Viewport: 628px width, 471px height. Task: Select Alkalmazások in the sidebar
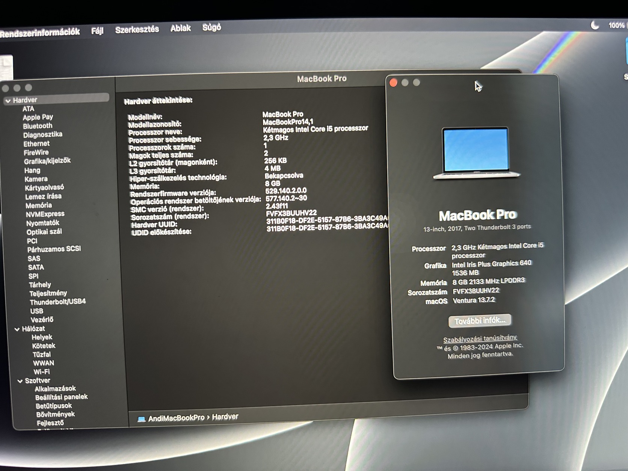pos(55,389)
